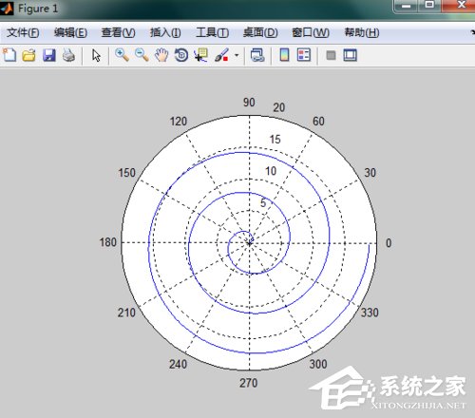Click the Link Plot toolbar icon
The height and width of the screenshot is (418, 475).
[x=257, y=55]
